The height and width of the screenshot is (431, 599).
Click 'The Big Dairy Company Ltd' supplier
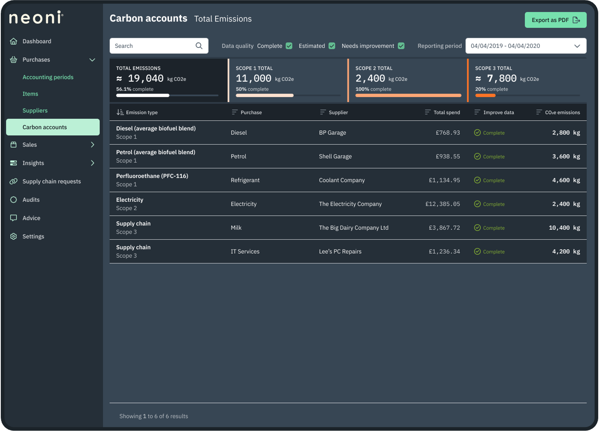pos(354,228)
